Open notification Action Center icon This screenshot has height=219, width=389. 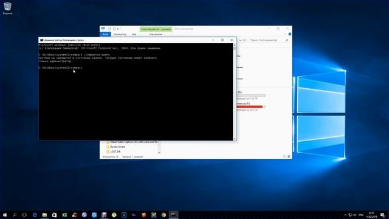382,215
